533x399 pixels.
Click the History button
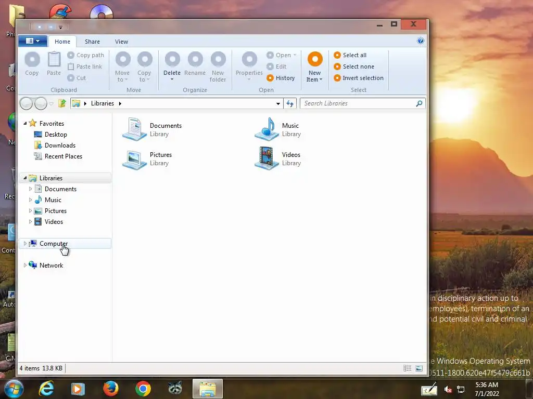pos(281,78)
